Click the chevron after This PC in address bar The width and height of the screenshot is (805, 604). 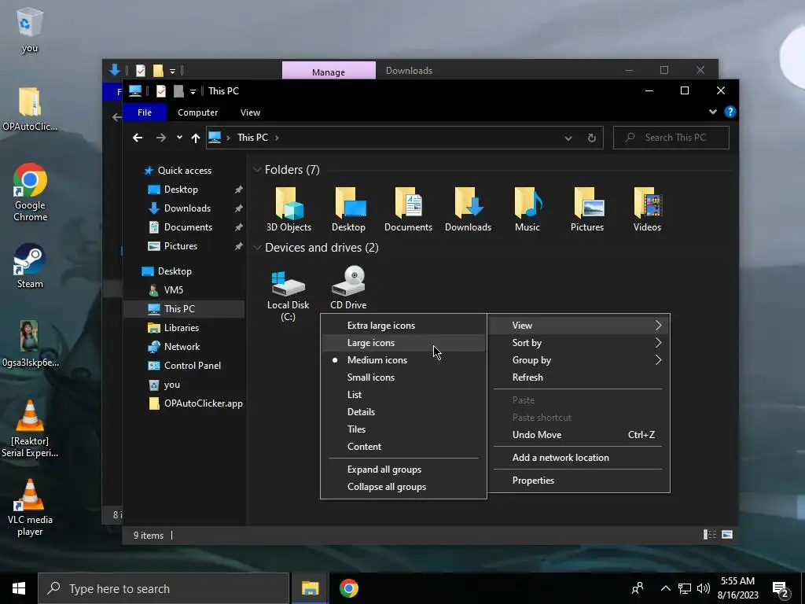[277, 138]
